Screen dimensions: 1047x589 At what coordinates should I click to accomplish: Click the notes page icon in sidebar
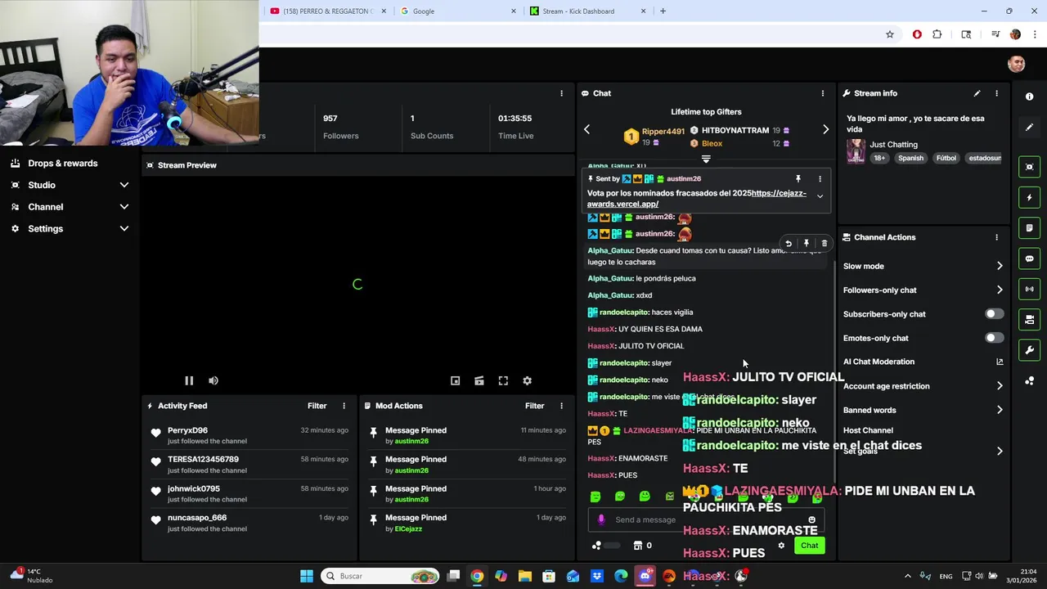[x=1029, y=227]
